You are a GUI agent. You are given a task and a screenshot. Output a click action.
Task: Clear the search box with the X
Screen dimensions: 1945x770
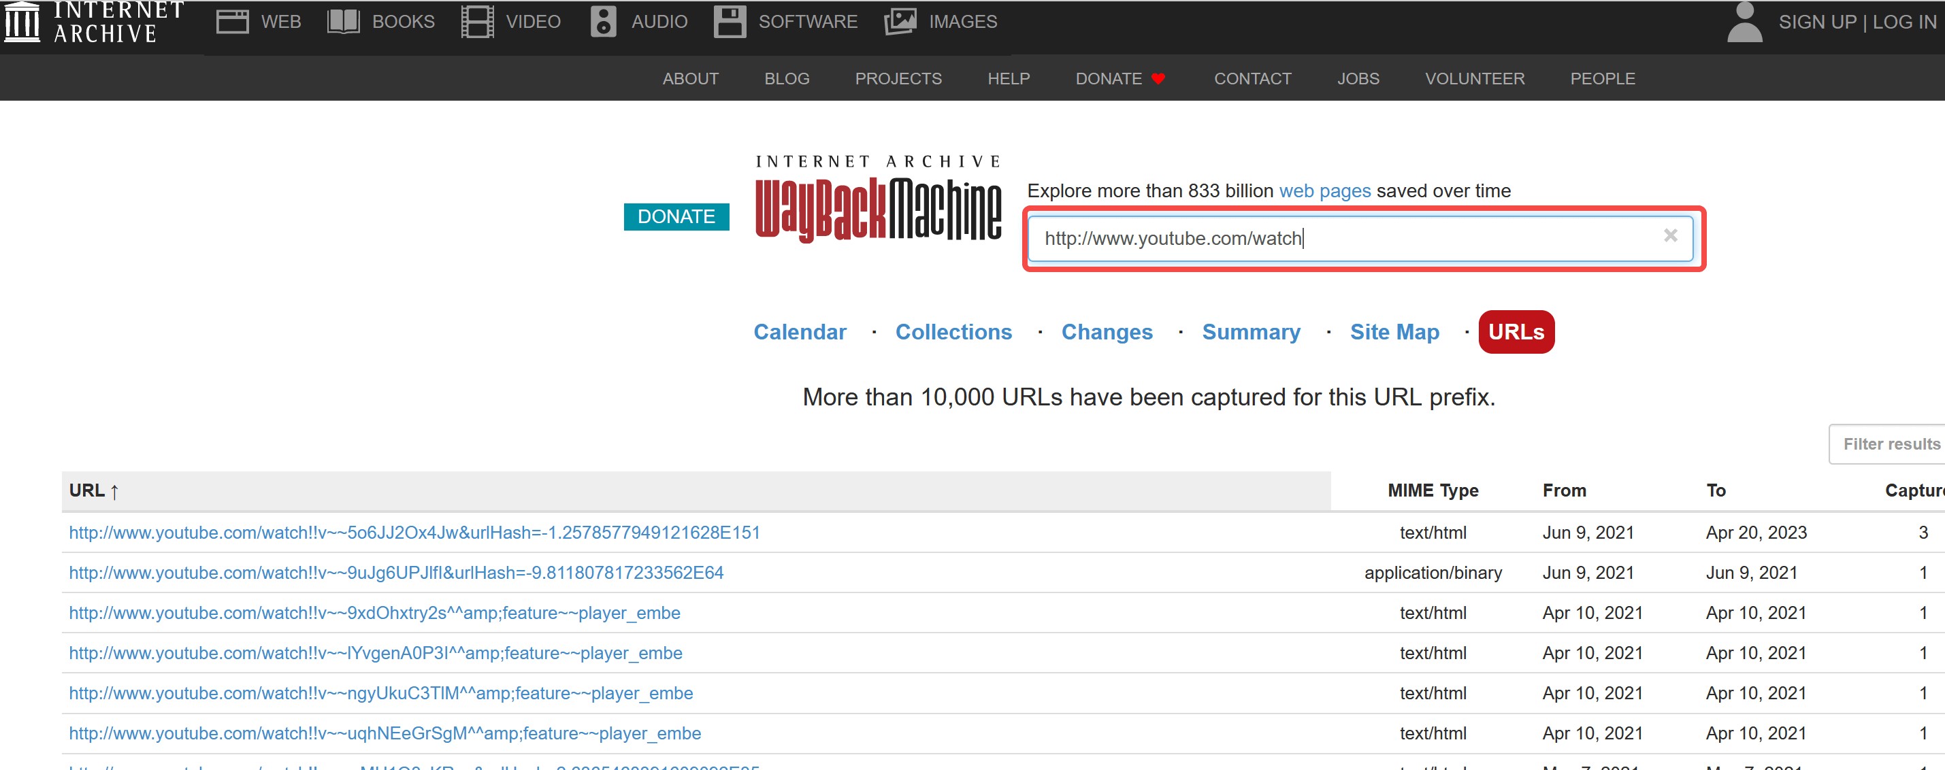click(x=1670, y=235)
